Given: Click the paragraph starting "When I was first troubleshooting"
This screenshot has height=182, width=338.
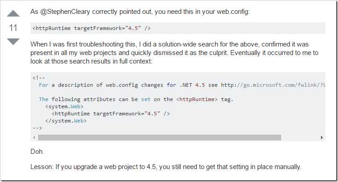Looking at the screenshot, I should (174, 53).
